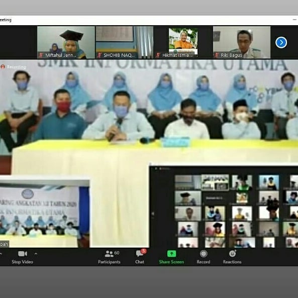Open the Chat bubble icon

click(x=140, y=254)
